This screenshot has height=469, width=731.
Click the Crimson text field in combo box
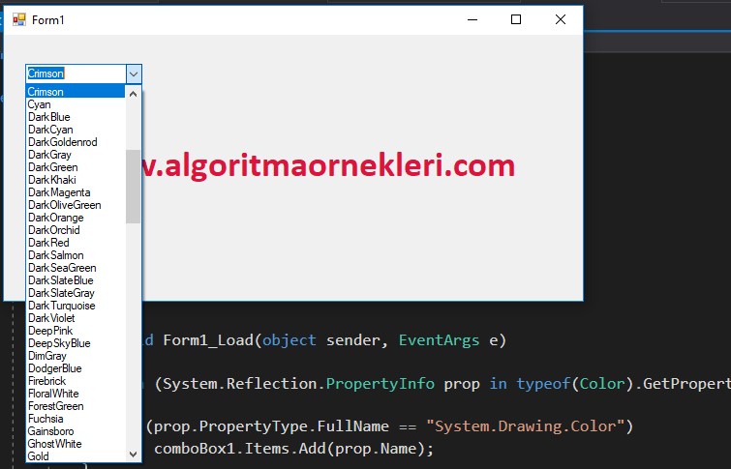coord(75,73)
